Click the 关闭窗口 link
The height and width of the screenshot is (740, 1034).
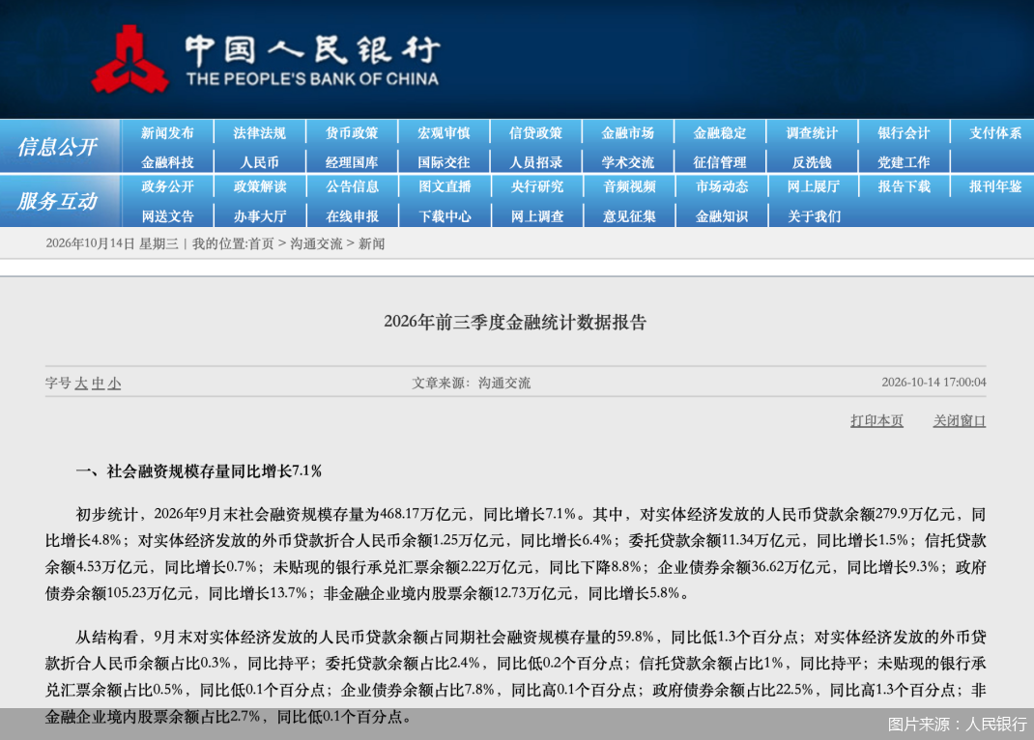click(x=960, y=420)
